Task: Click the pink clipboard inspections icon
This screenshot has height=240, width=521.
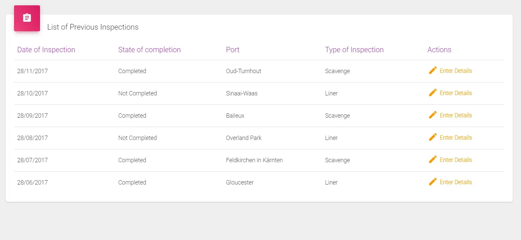Action: coord(27,18)
